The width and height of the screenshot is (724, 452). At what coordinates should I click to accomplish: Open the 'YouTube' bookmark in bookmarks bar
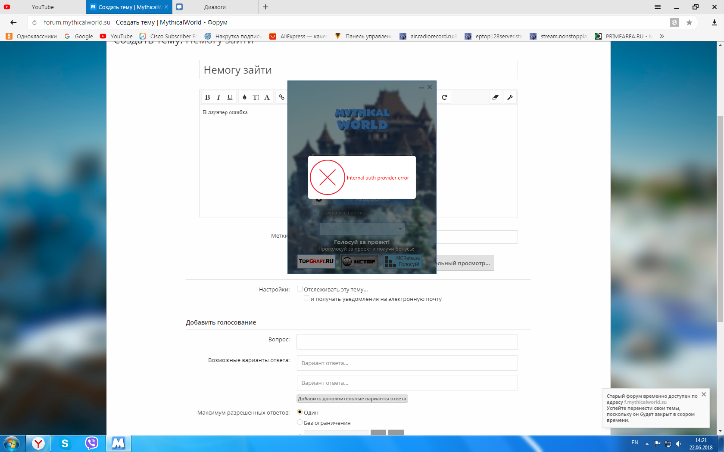coord(116,36)
